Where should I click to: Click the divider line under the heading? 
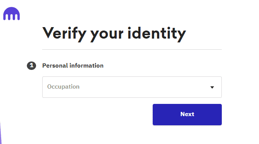[132, 49]
